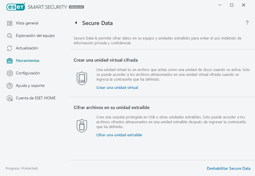Select the Exploración del equipo icon
Image resolution: width=255 pixels, height=176 pixels.
(x=9, y=35)
